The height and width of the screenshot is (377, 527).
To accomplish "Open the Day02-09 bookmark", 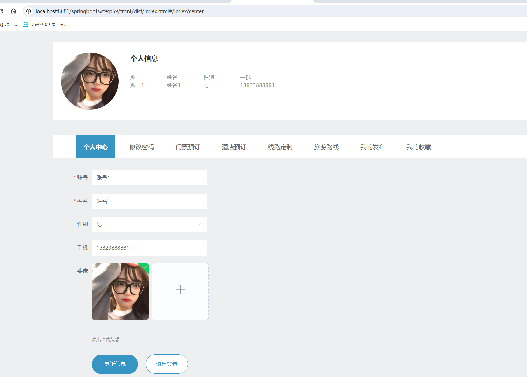I will [45, 25].
